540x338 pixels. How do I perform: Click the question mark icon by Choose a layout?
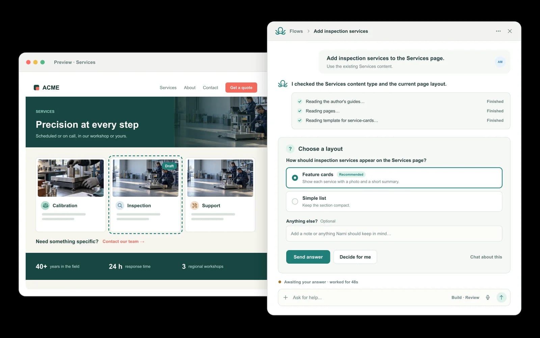pos(290,149)
